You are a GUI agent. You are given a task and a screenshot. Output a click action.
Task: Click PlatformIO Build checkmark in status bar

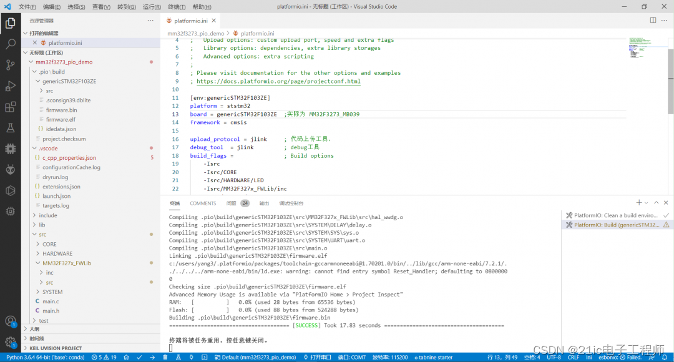[139, 357]
